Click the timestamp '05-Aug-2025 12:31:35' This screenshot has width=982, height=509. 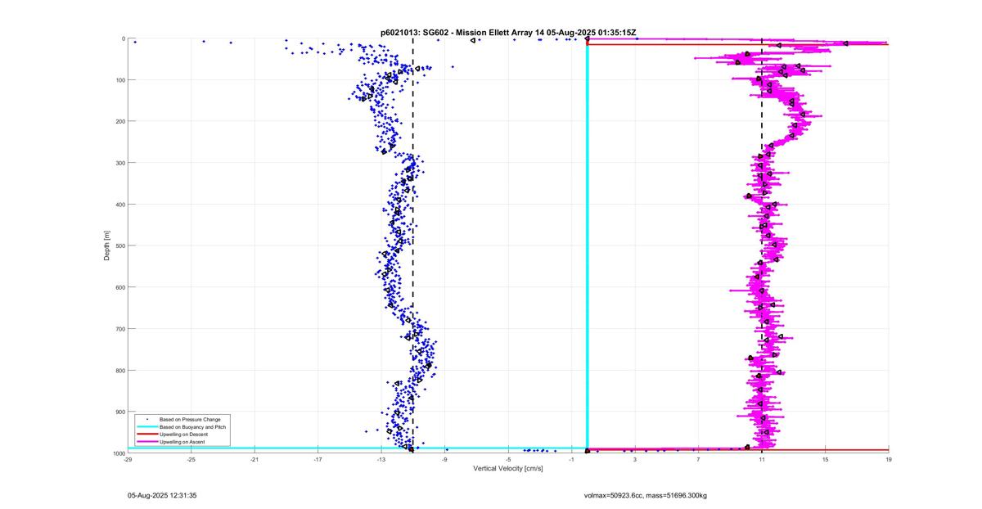162,495
